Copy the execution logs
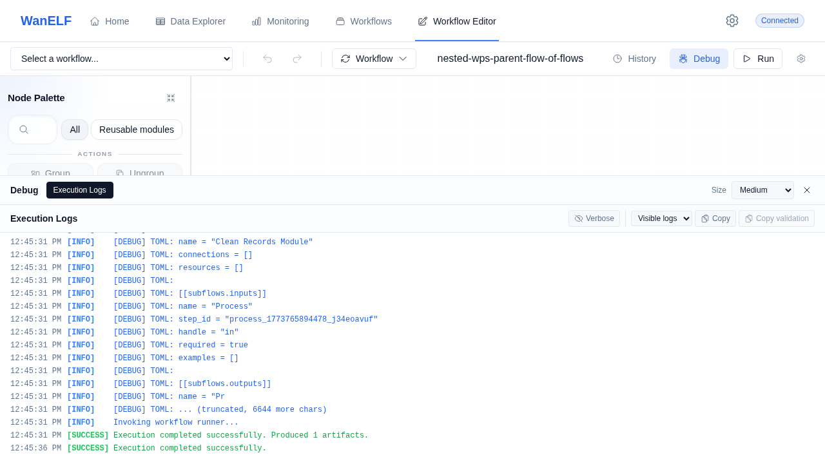This screenshot has height=464, width=825. (715, 218)
